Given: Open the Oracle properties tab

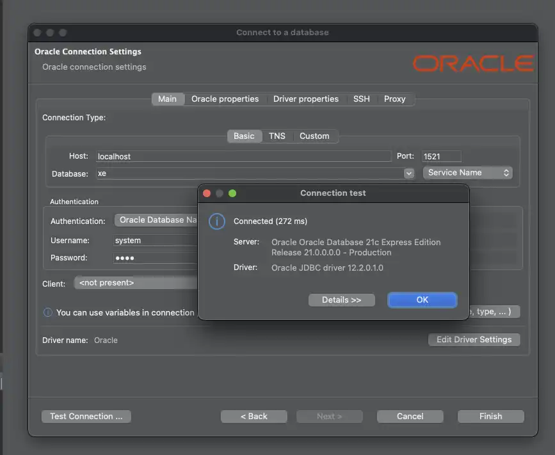Looking at the screenshot, I should (225, 99).
